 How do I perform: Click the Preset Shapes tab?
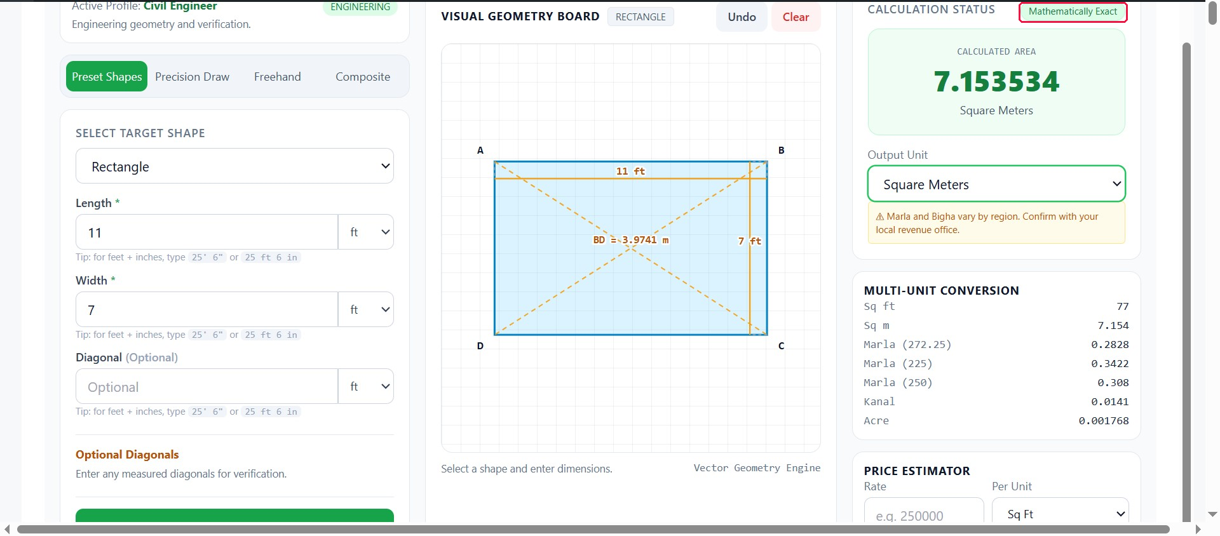(x=107, y=77)
